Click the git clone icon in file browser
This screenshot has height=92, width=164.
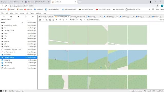click(33, 17)
